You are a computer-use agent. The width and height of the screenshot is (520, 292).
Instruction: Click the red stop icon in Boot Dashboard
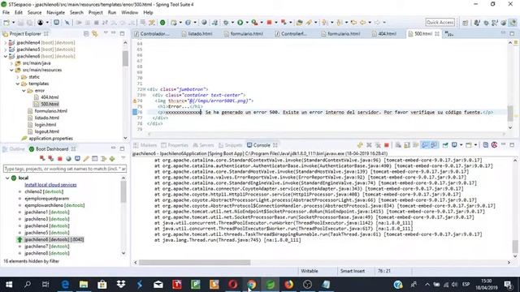coord(59,159)
